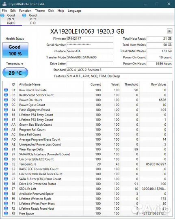Click status orb of Grown Bad Block Count
Screen dimensions: 175x219
click(6, 125)
